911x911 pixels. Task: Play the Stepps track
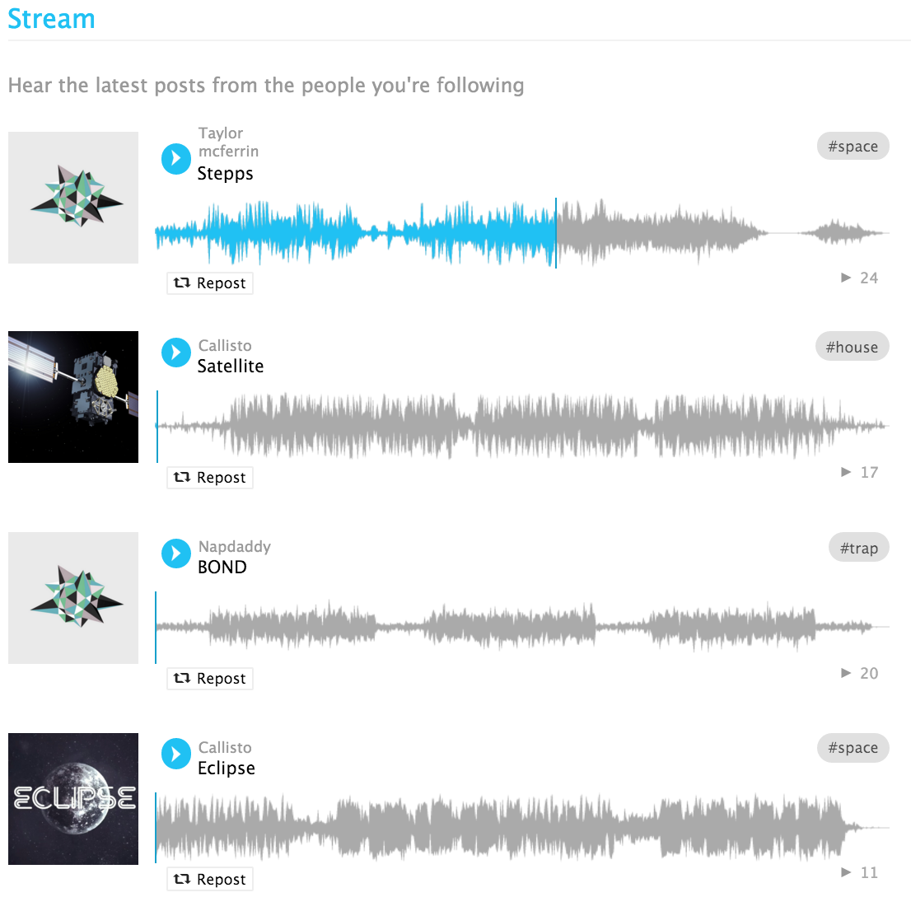click(x=175, y=158)
